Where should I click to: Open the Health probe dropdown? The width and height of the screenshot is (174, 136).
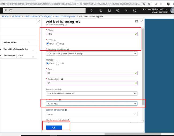click(x=92, y=104)
